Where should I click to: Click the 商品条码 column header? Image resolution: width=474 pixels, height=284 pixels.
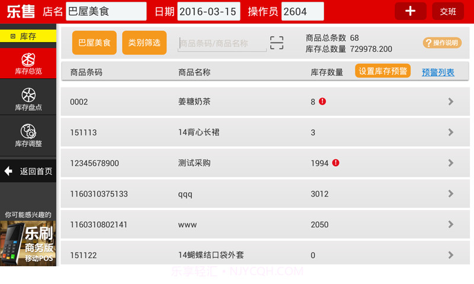tap(86, 72)
